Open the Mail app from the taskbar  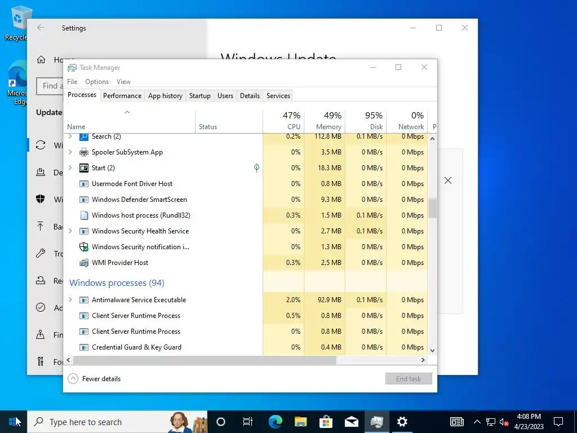coord(352,422)
